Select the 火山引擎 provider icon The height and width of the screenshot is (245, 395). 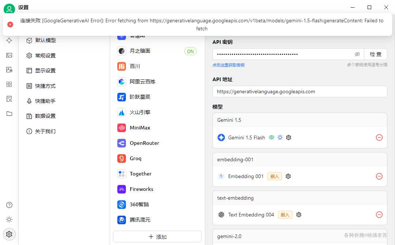pyautogui.click(x=122, y=113)
